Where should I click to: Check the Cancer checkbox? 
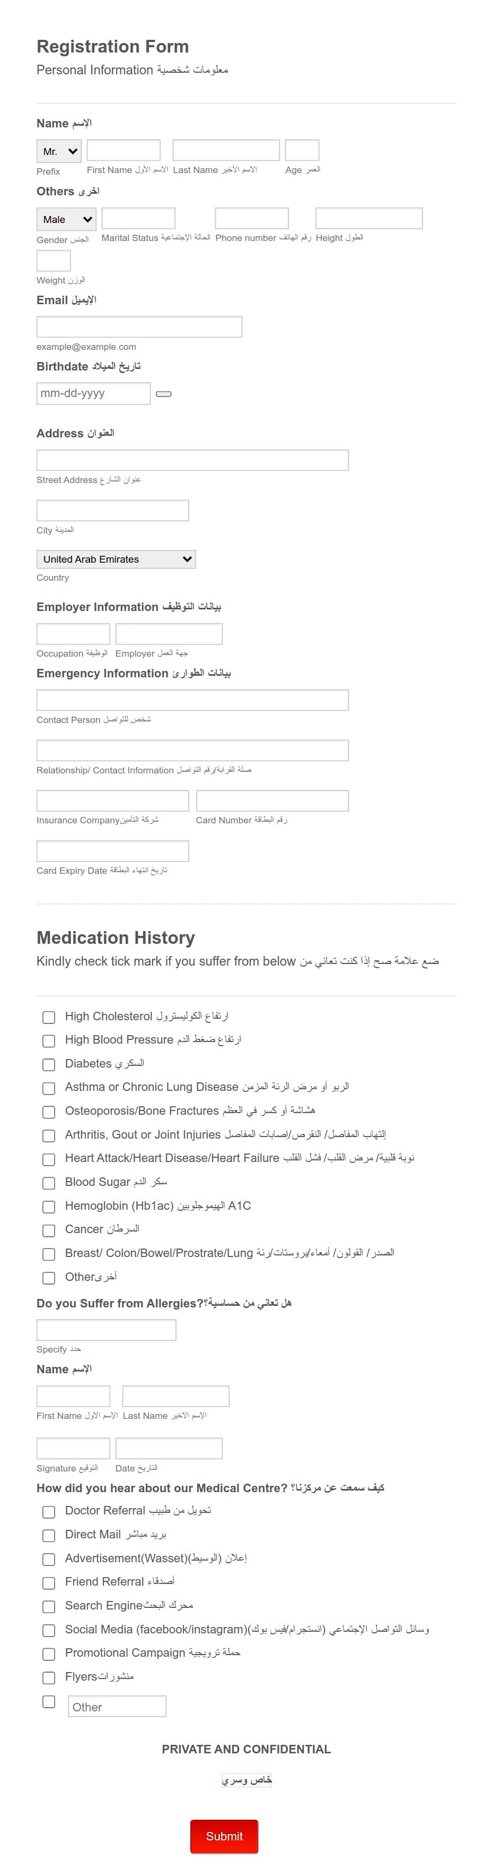[48, 1230]
